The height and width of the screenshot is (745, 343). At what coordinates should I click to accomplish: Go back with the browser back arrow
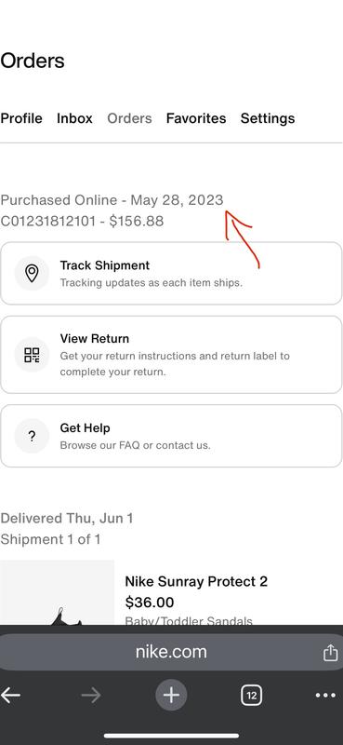pyautogui.click(x=10, y=696)
